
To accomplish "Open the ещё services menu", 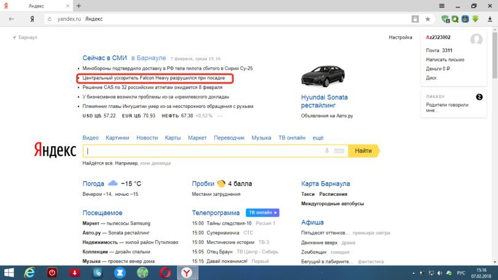I will pos(318,138).
